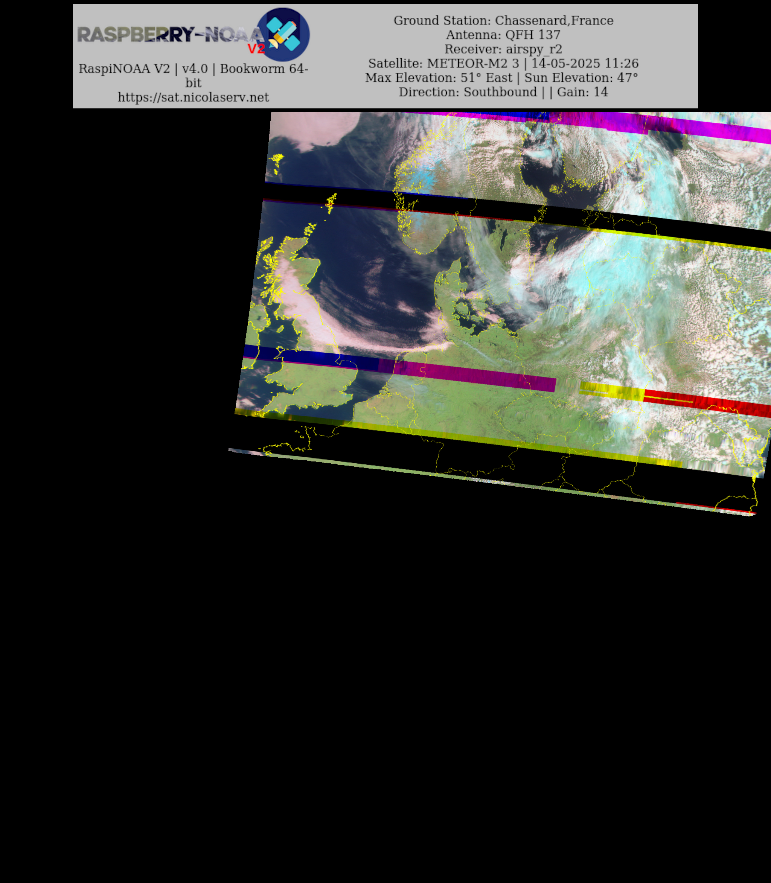Click the 'Max Elevation: 51° East' line
Image resolution: width=771 pixels, height=883 pixels.
[502, 78]
